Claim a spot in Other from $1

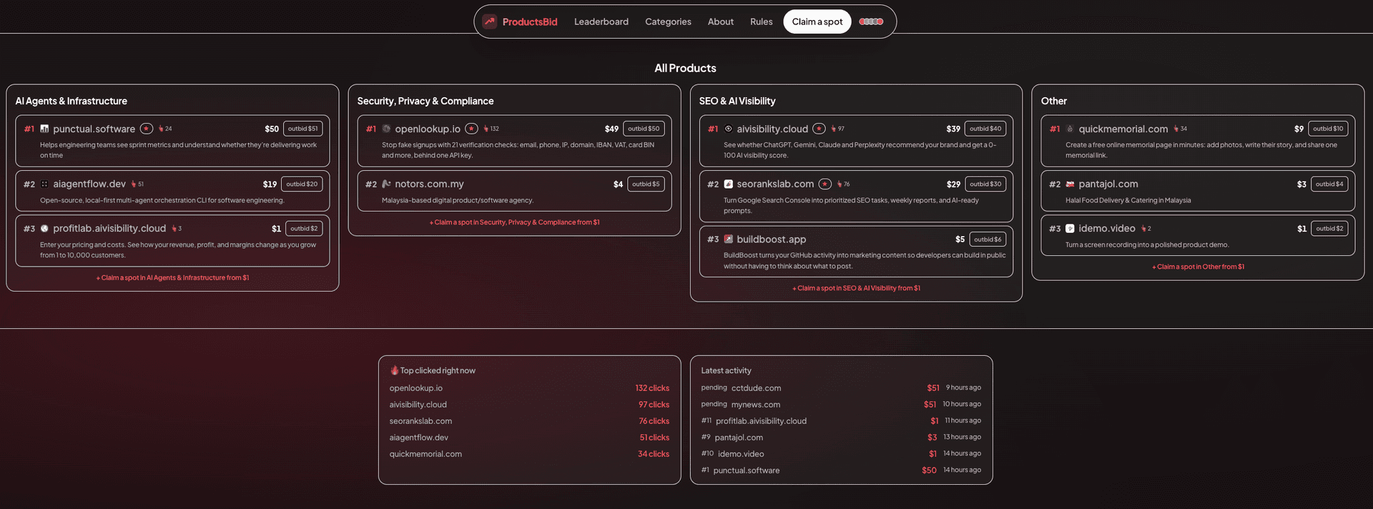1198,267
